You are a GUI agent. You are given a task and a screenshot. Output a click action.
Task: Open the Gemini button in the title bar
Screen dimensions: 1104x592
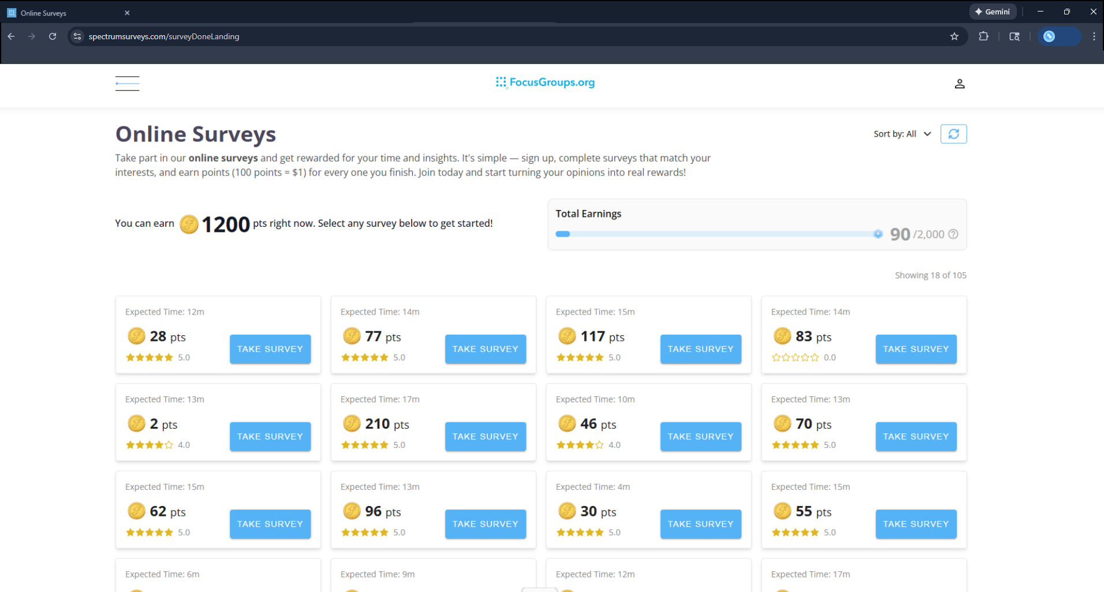[993, 12]
